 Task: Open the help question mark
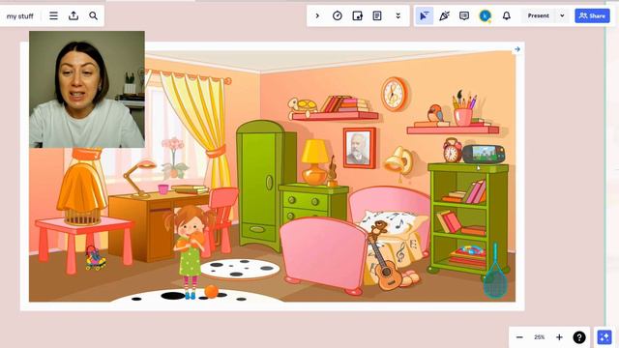tap(579, 337)
